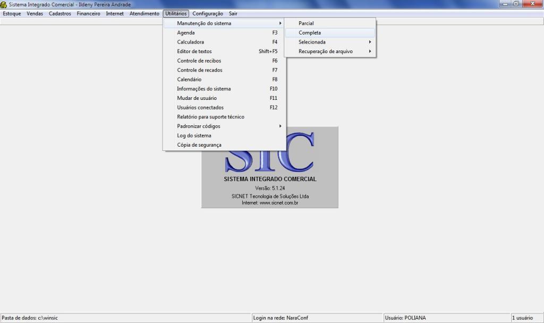
Task: Click SISTEMA INTEGRADO COMERCIAL heading
Action: (270, 180)
